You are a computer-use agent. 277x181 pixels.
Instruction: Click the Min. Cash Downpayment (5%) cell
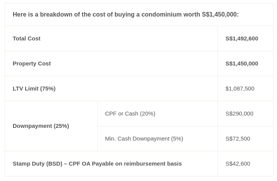144,139
